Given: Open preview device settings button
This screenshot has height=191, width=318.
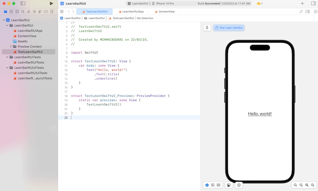Looking at the screenshot, I should point(229,185).
